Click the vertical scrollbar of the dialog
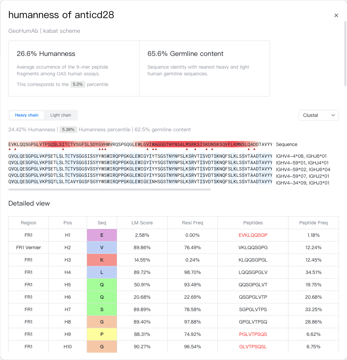This screenshot has height=360, width=347. click(345, 54)
